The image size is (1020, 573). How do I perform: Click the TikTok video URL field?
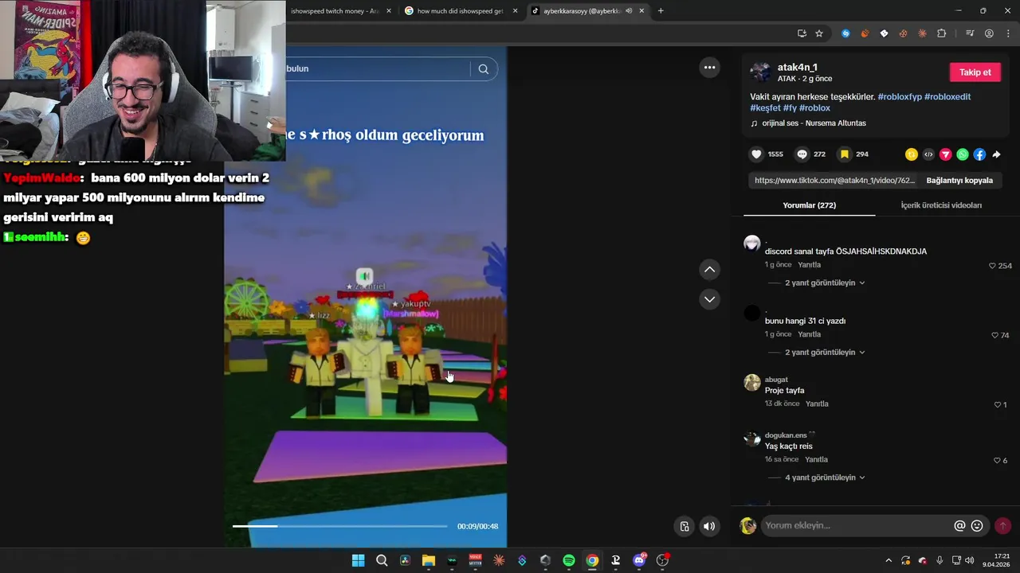(x=834, y=181)
